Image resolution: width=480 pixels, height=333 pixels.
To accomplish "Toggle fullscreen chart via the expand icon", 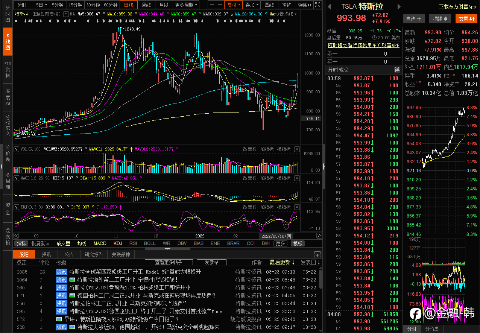I will 318,5.
